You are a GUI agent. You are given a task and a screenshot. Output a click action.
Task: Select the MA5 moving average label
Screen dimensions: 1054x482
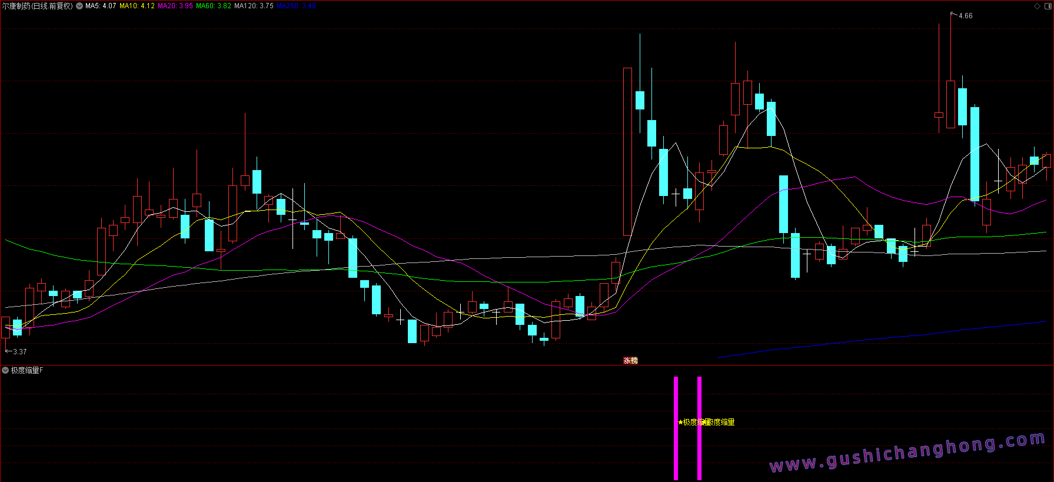pyautogui.click(x=101, y=6)
